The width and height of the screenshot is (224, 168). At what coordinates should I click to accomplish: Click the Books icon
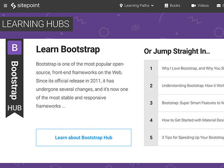166,6
